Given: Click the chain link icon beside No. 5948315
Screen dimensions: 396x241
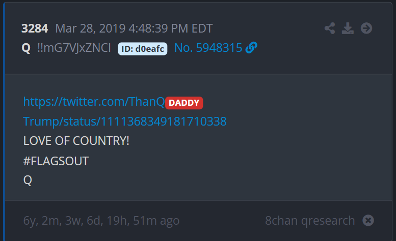Looking at the screenshot, I should (x=251, y=48).
